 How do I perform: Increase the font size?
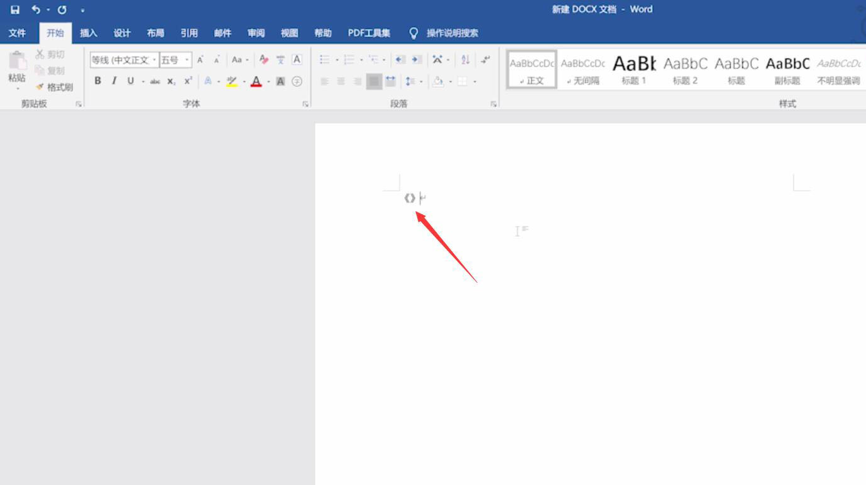(200, 60)
